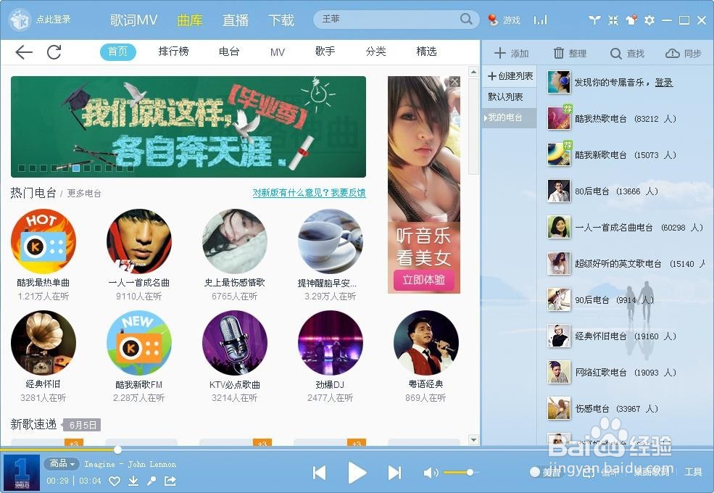Open the 歌手 sub-tab

coord(325,51)
